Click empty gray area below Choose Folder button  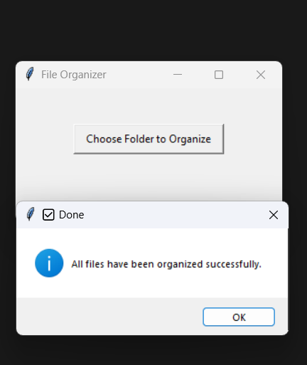click(x=149, y=176)
